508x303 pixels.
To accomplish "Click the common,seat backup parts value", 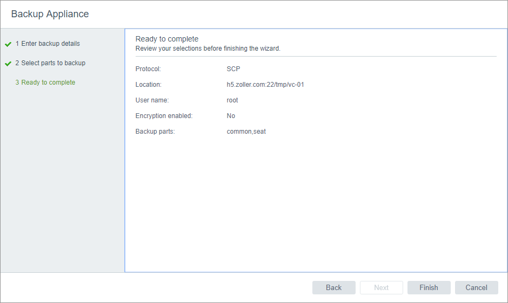I will pos(246,132).
